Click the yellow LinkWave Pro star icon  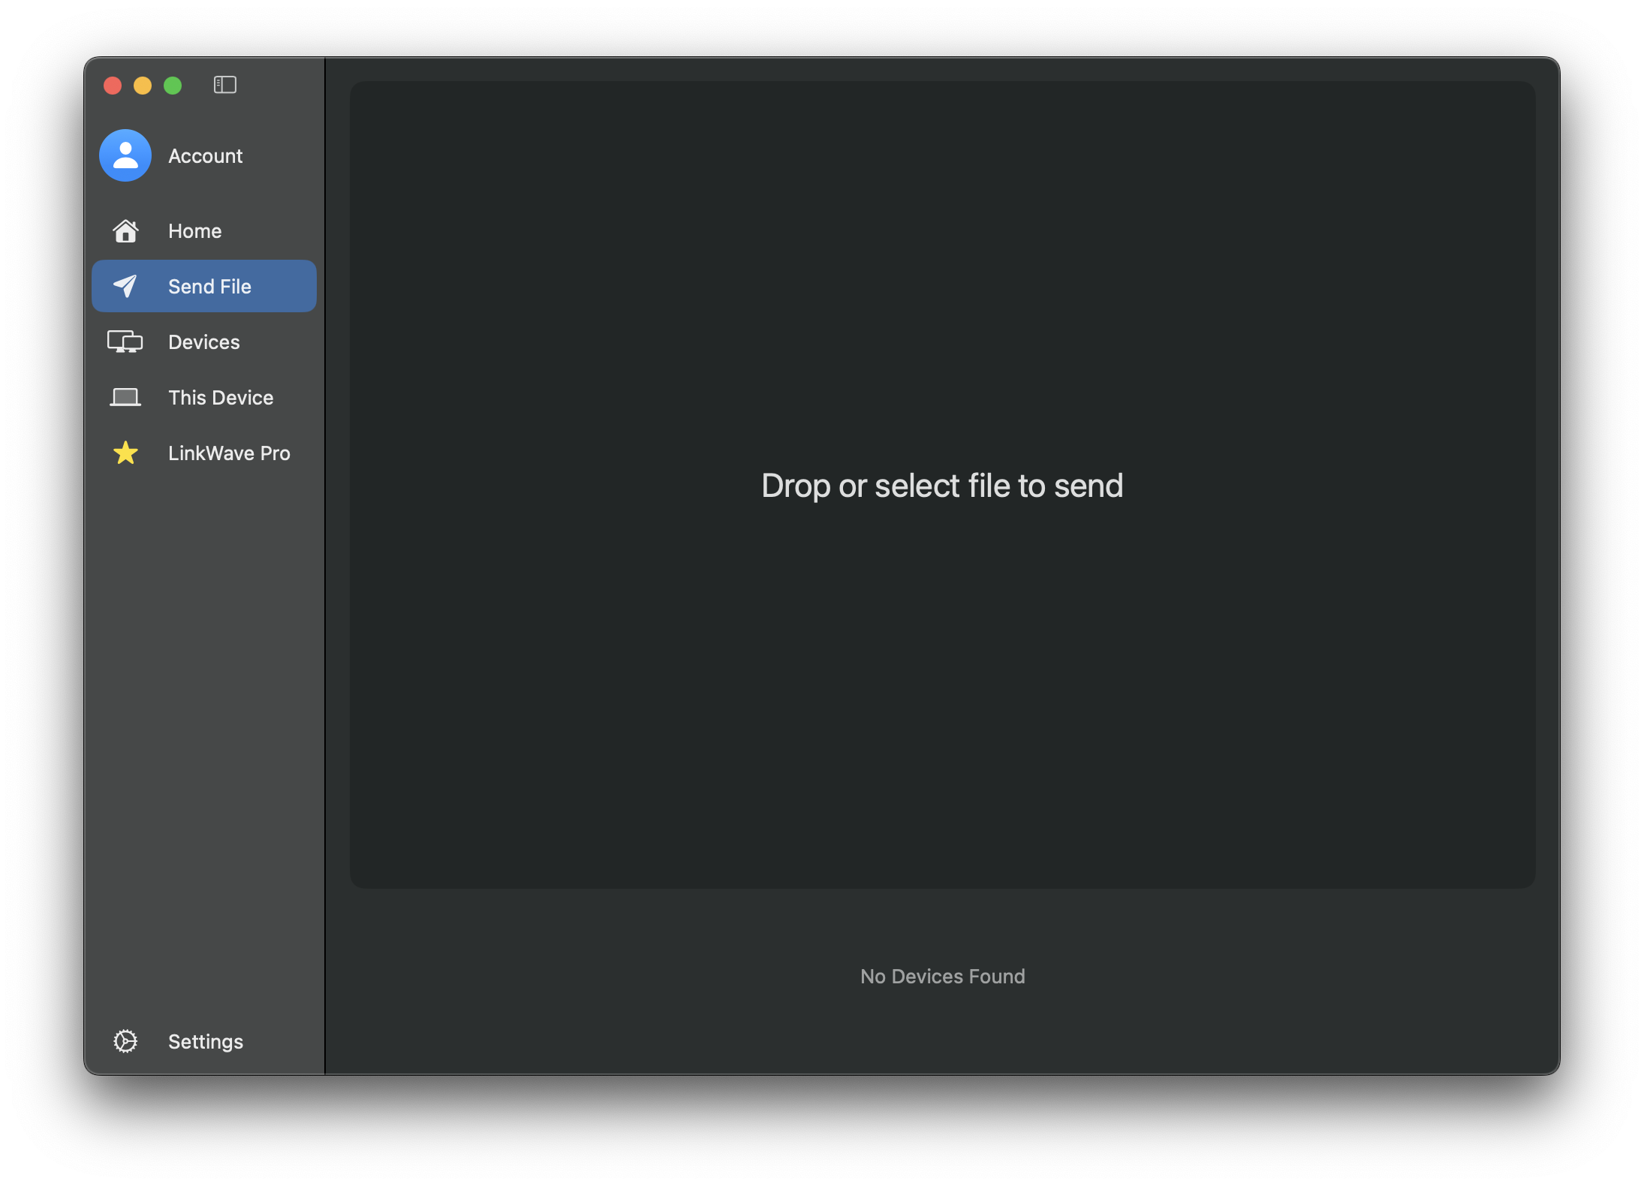point(125,453)
